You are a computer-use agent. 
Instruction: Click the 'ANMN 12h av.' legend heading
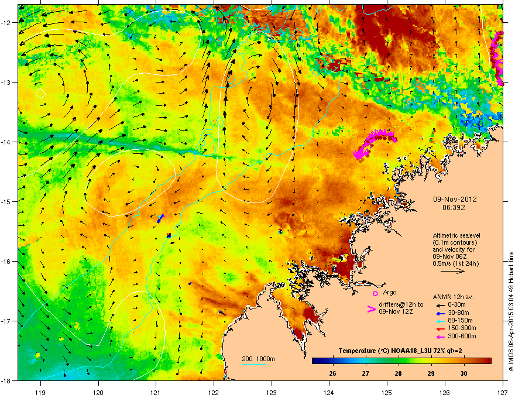point(453,297)
